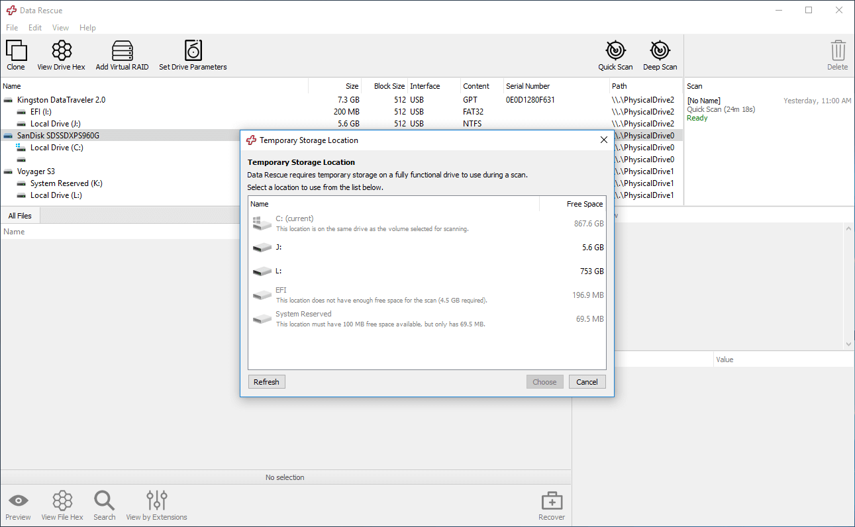Click Add Virtual RAID icon

[123, 51]
